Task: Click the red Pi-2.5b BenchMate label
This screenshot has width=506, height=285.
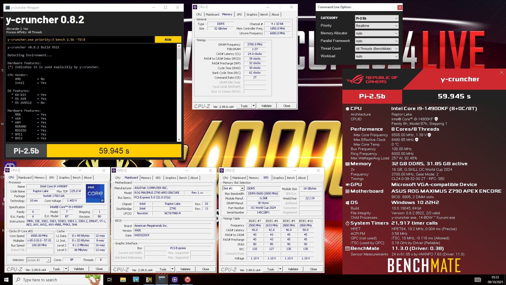Action: coord(372,96)
